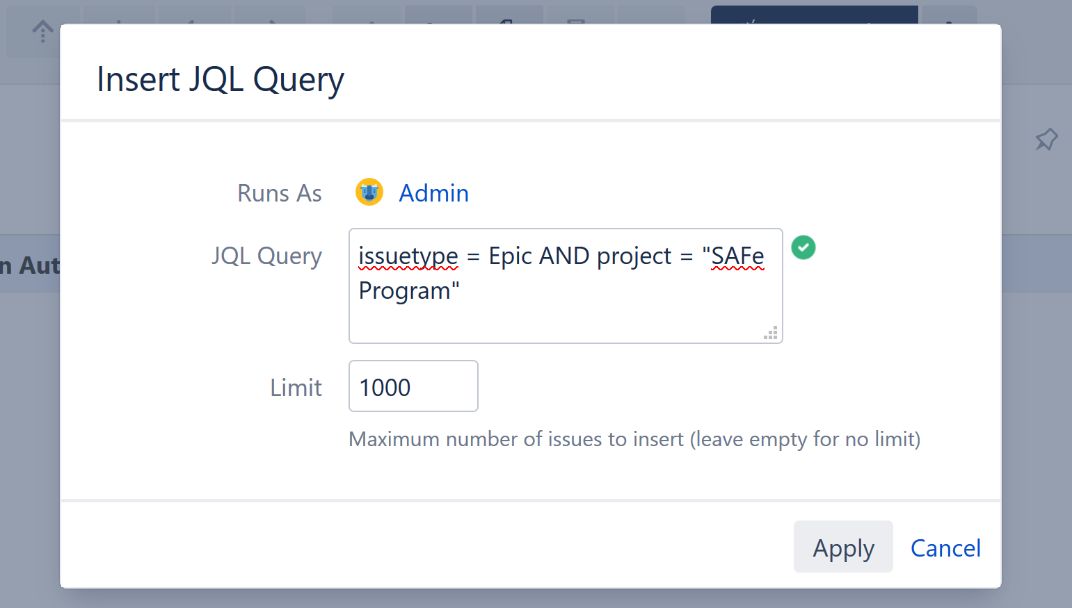
Task: Click the green query-validation checkmark icon
Action: pos(803,247)
